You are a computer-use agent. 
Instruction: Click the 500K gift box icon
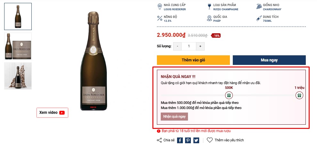(x=229, y=95)
